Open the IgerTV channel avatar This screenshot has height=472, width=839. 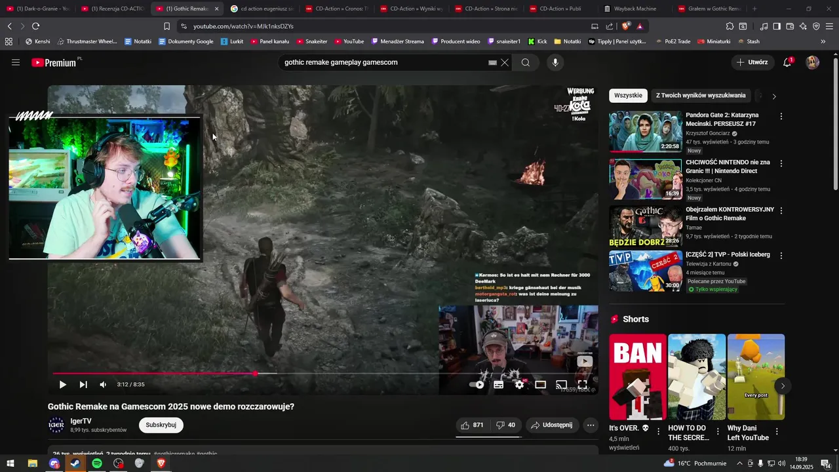click(x=56, y=425)
